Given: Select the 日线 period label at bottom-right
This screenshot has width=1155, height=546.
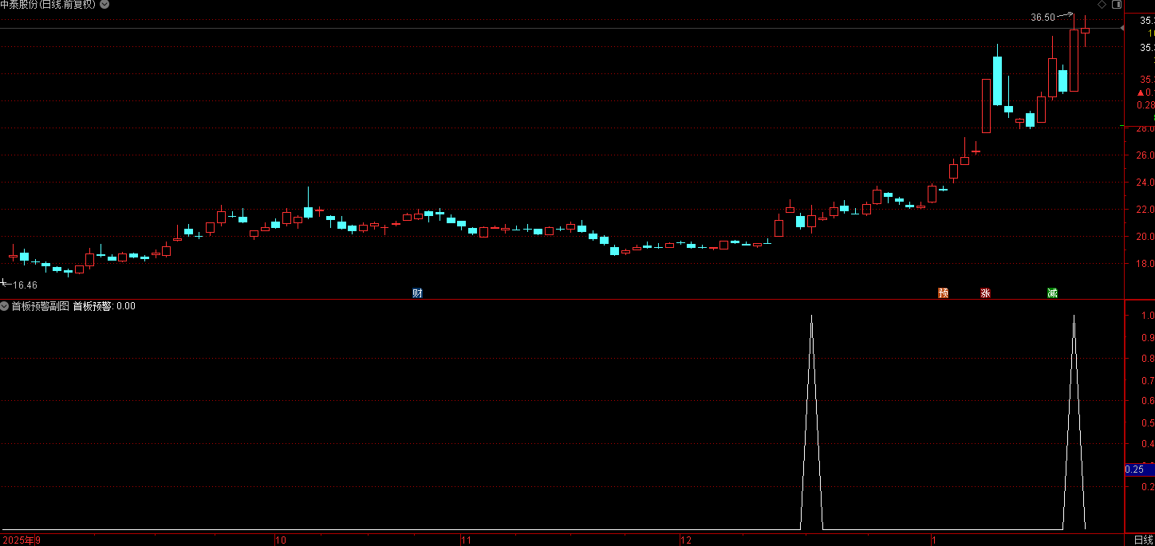Looking at the screenshot, I should [1143, 540].
